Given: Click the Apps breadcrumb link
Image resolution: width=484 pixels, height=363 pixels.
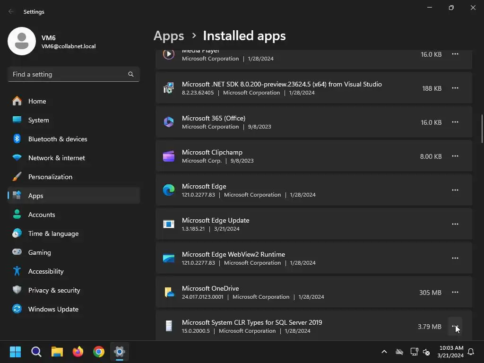Looking at the screenshot, I should [169, 36].
